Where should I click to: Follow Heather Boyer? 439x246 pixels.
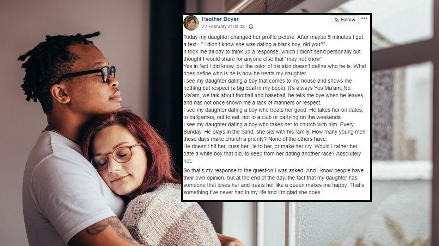coord(345,20)
